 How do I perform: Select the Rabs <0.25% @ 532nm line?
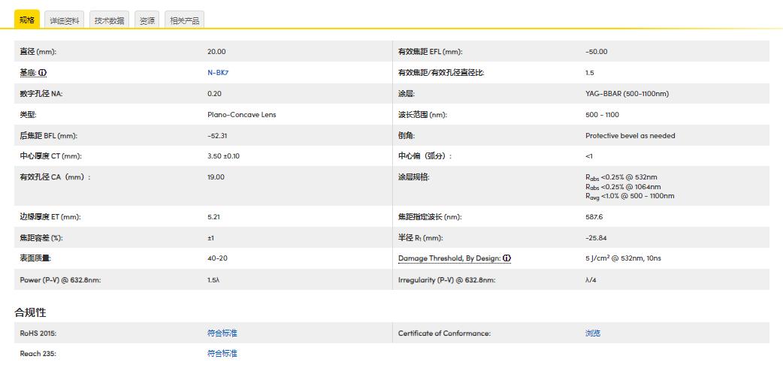tap(621, 176)
